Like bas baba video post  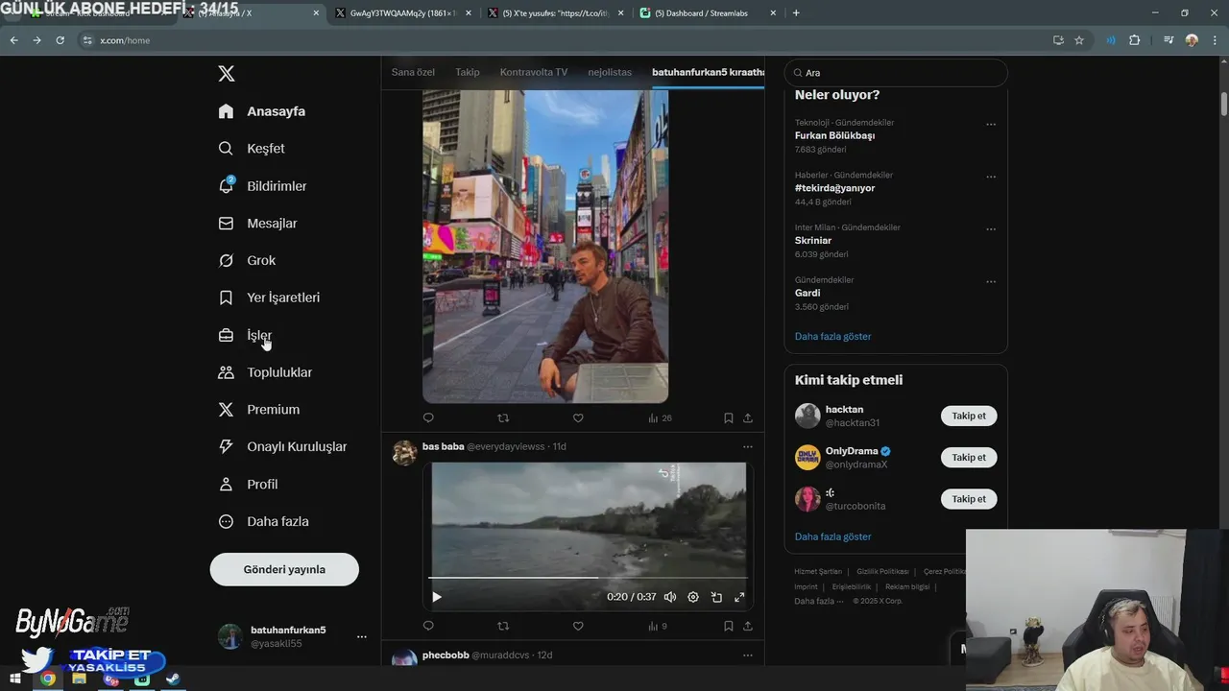click(578, 626)
